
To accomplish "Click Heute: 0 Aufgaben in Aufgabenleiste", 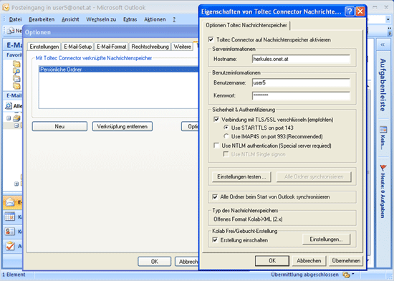I will pos(383,196).
